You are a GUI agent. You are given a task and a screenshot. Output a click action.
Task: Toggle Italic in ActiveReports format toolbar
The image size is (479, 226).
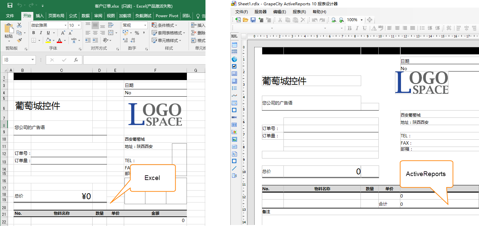point(357,28)
